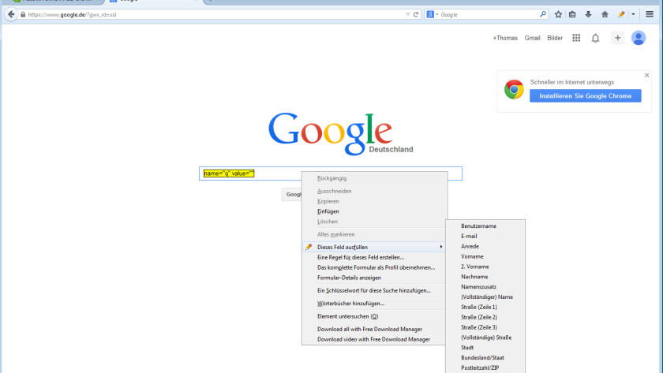Click the Autofill pencil toolbar icon
This screenshot has height=373, width=663.
621,14
